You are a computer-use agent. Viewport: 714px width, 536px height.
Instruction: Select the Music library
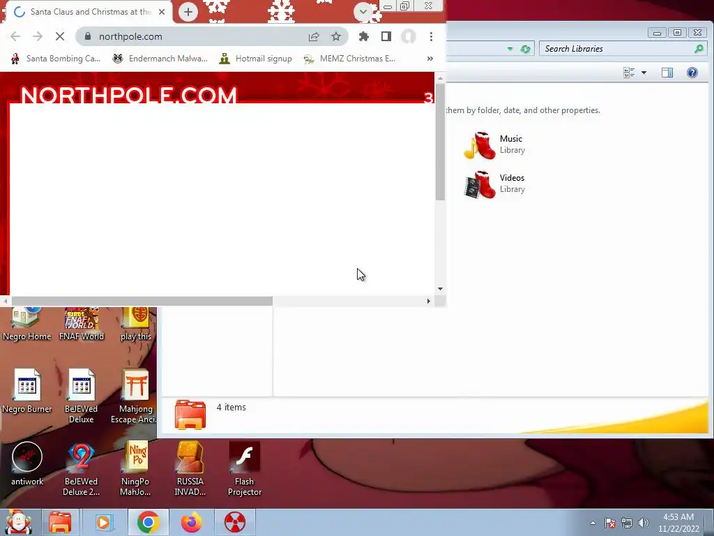coord(496,145)
